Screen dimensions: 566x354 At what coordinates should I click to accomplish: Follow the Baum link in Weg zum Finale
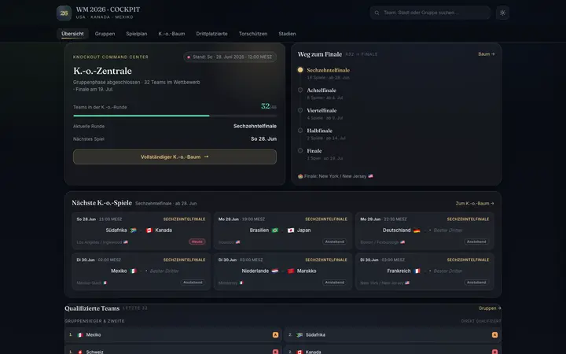pos(487,53)
